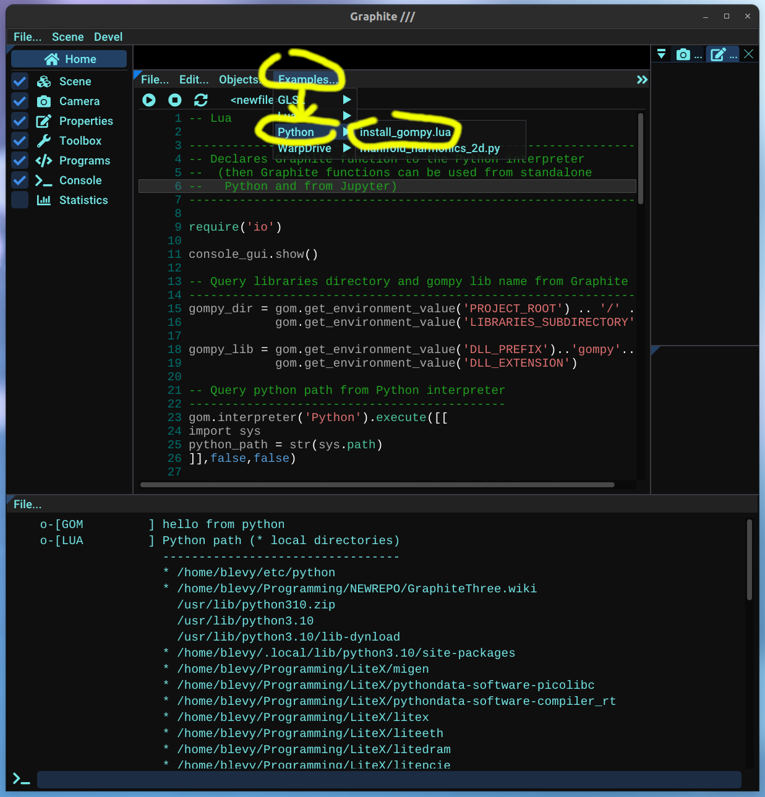Open the console File... menu
The width and height of the screenshot is (765, 797).
27,505
